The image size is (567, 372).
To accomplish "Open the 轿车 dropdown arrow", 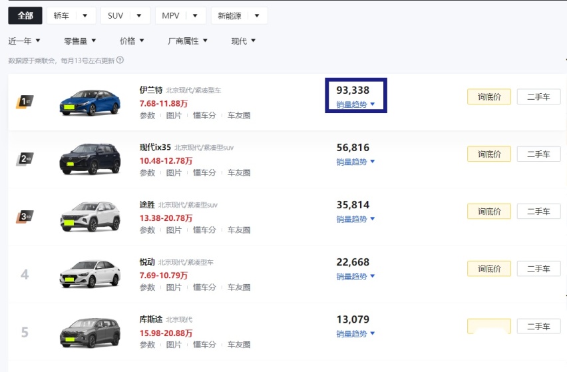I will click(85, 15).
